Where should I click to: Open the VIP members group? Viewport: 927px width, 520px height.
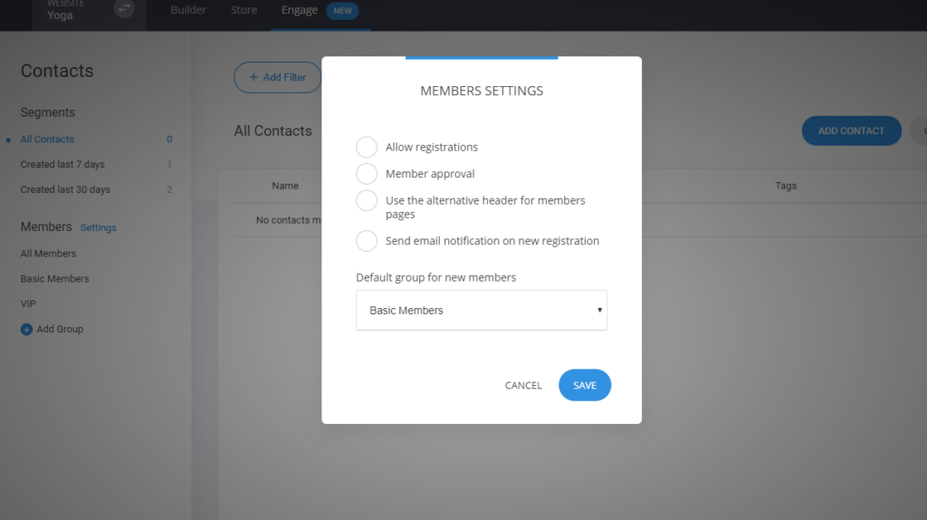(x=28, y=304)
